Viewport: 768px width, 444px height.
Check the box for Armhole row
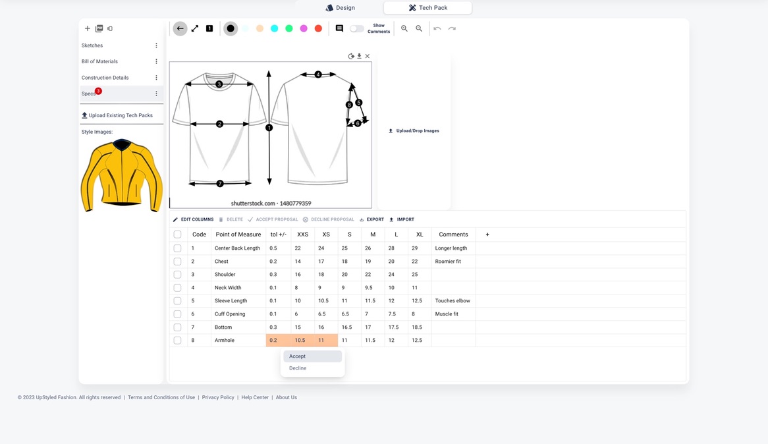pos(177,341)
